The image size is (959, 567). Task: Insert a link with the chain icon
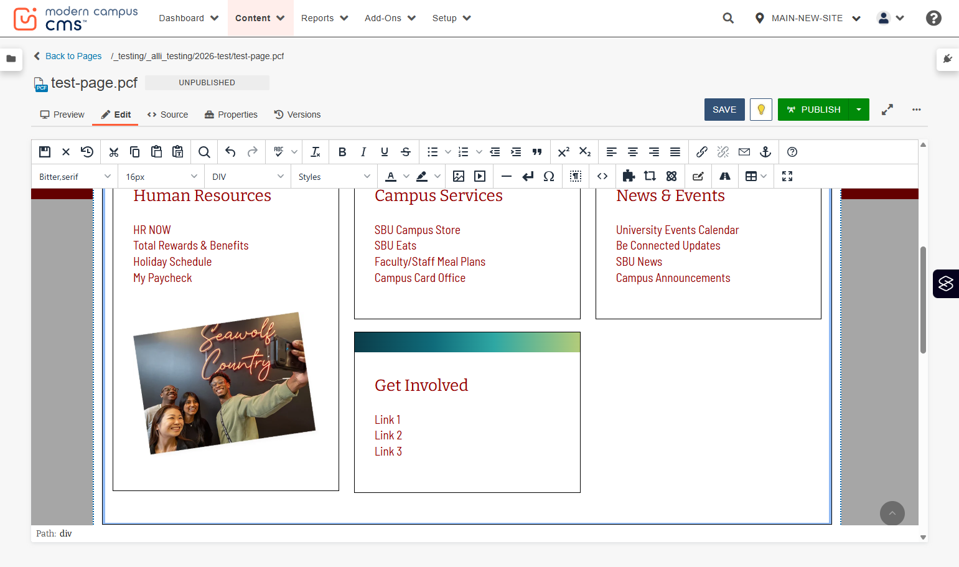click(702, 152)
